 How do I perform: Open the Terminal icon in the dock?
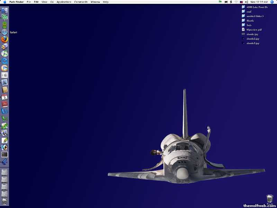(5, 155)
